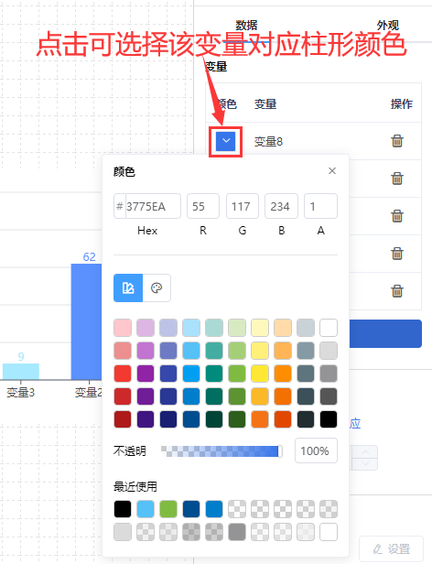Click the R value field
Image resolution: width=432 pixels, height=564 pixels.
(203, 206)
